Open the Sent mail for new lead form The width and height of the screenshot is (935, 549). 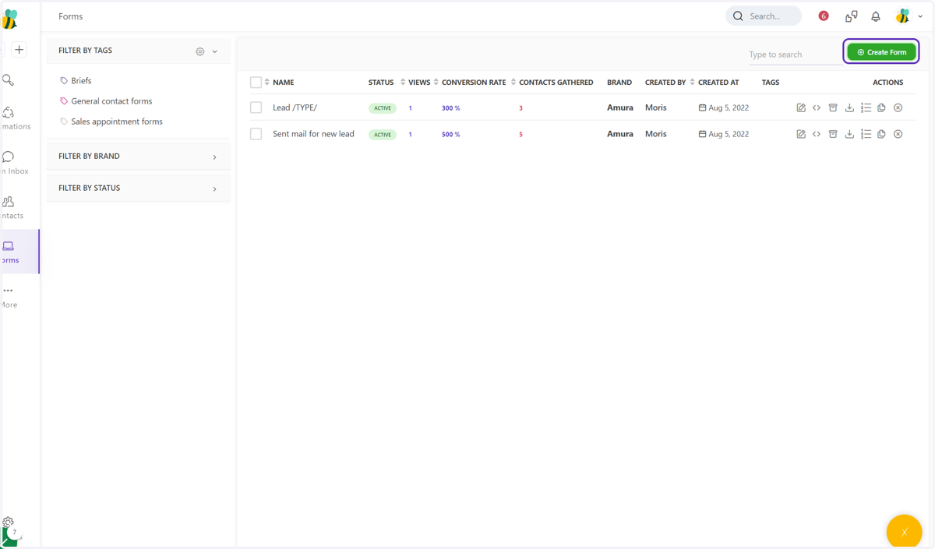pos(313,134)
